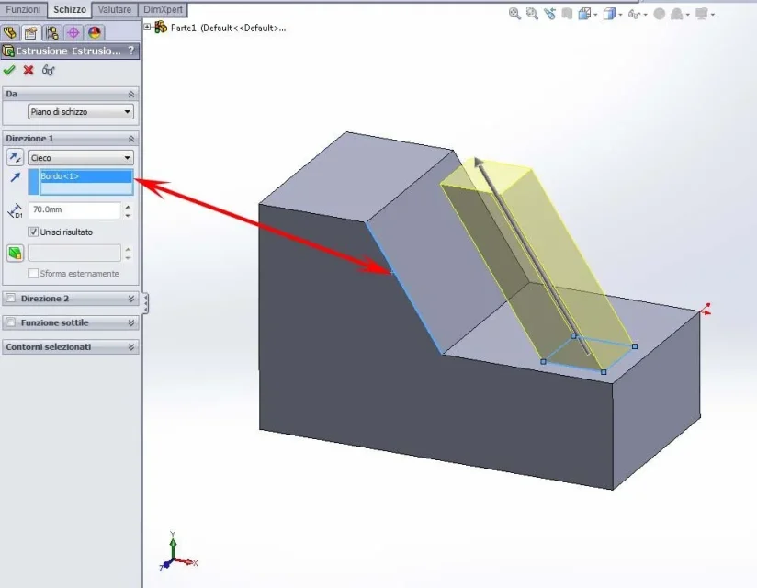
Task: Expand the Parte1 tree node
Action: (x=147, y=27)
